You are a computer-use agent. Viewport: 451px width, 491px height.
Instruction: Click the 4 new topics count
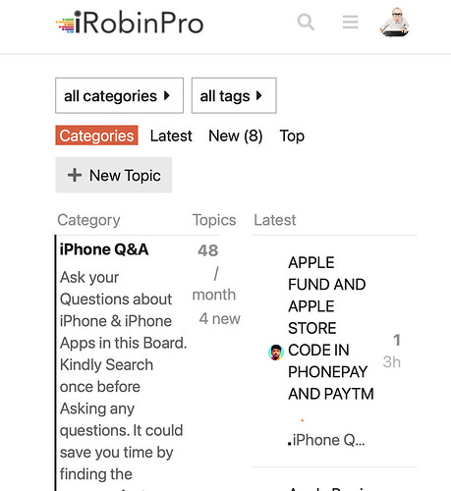tap(219, 318)
